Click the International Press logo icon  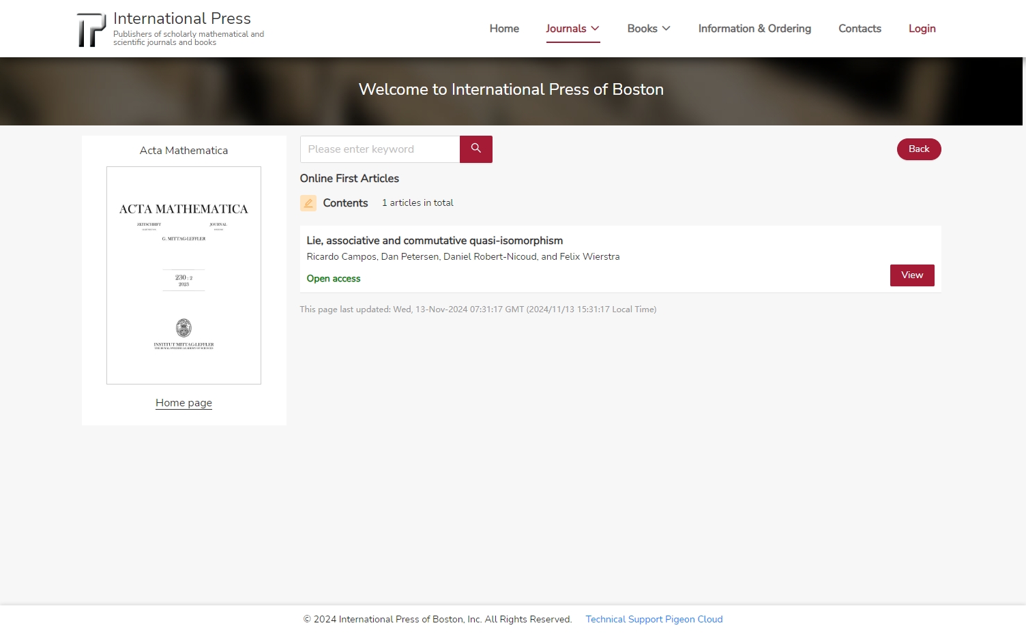tap(91, 30)
